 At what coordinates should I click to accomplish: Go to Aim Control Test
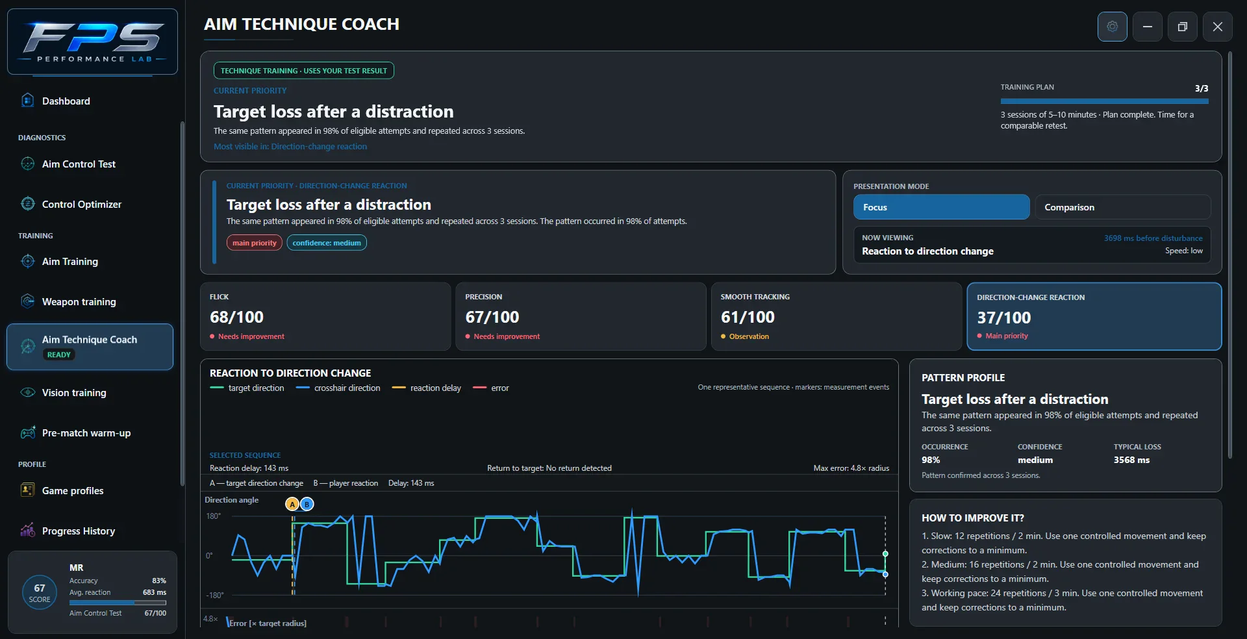point(90,164)
